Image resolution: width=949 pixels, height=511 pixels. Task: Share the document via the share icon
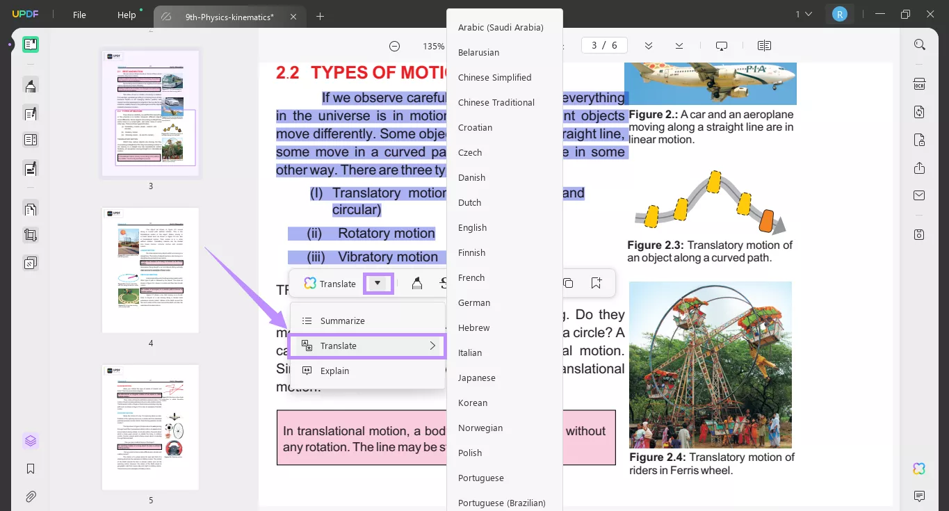[x=919, y=168]
